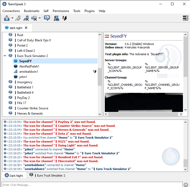Open the Plugins menu

pyautogui.click(x=89, y=11)
